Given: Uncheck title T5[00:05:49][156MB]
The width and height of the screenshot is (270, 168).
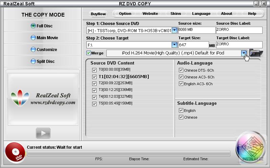Looking at the screenshot, I should click(94, 104).
